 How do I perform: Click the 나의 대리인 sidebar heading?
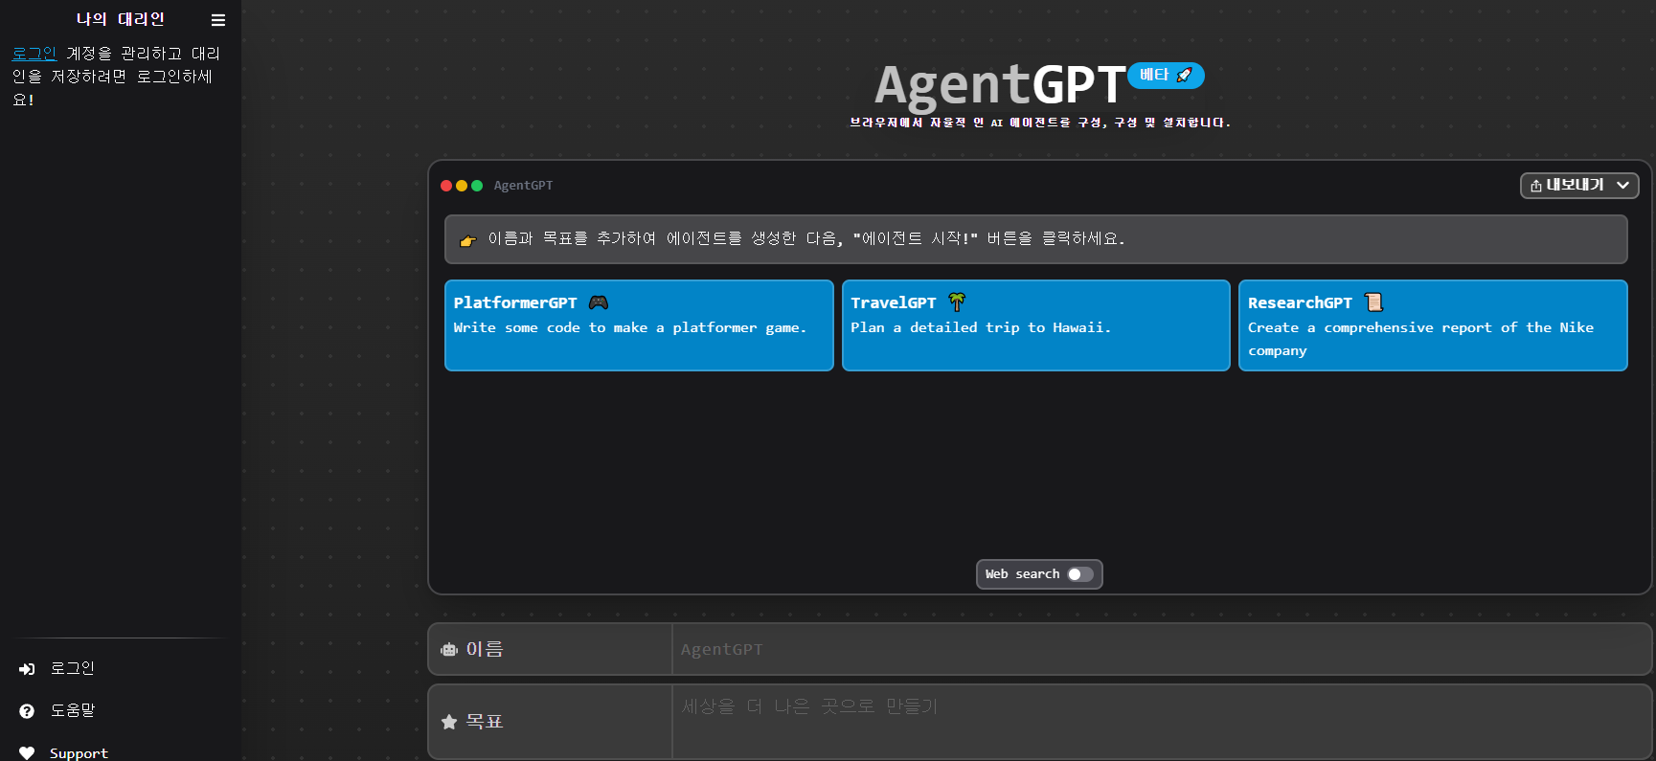coord(121,19)
